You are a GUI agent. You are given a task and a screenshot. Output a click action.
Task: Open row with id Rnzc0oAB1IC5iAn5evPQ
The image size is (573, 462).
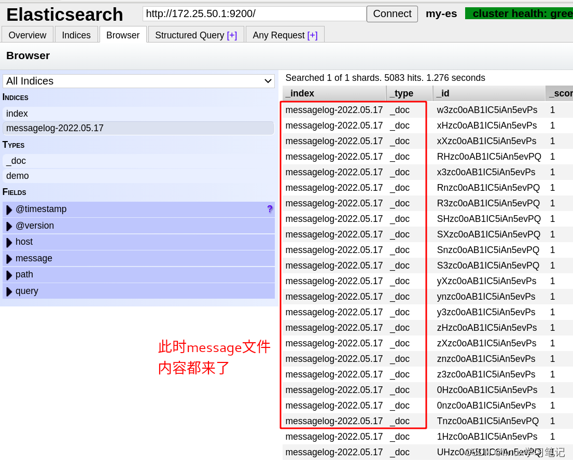click(428, 188)
